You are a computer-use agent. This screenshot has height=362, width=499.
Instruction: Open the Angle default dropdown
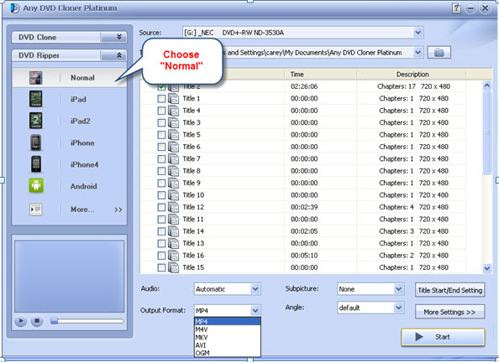point(398,308)
